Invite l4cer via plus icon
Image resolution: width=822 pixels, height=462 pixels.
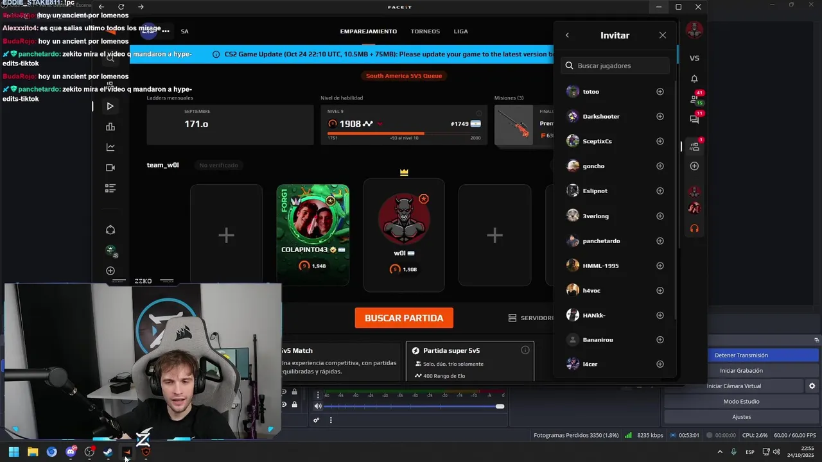point(660,364)
